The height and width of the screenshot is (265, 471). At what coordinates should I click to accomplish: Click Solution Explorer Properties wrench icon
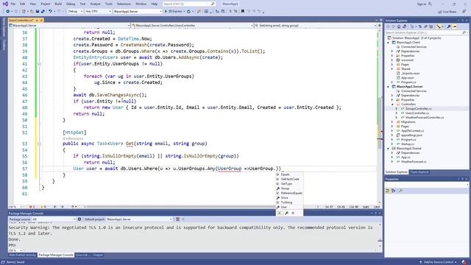pyautogui.click(x=449, y=26)
